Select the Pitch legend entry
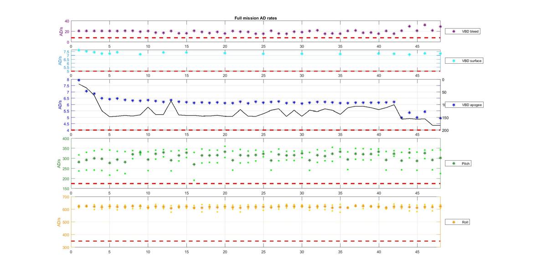Viewport: 547px width, 278px height. click(459, 163)
